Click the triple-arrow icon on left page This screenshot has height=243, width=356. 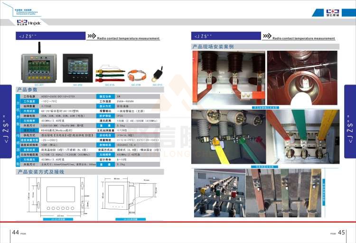90,36
